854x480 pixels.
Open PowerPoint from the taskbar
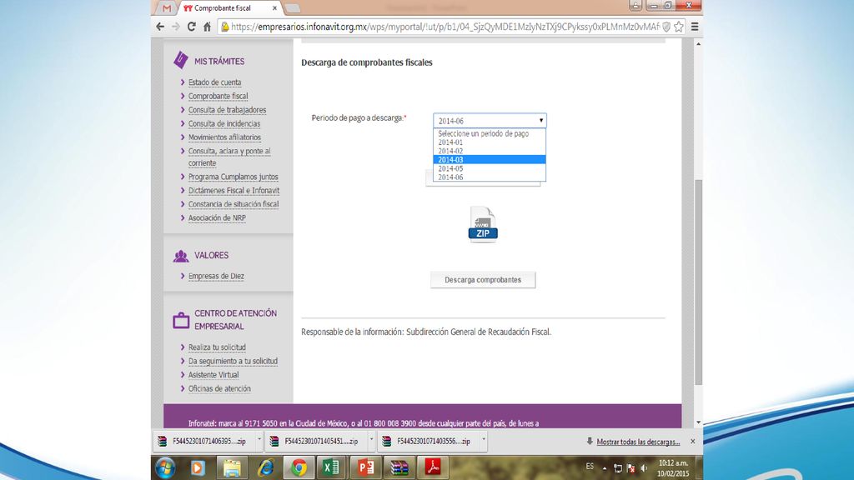[x=365, y=467]
